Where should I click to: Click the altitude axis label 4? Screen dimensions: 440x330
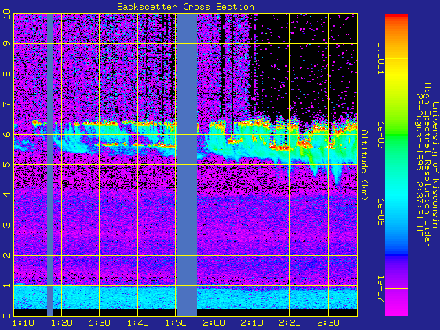point(6,195)
